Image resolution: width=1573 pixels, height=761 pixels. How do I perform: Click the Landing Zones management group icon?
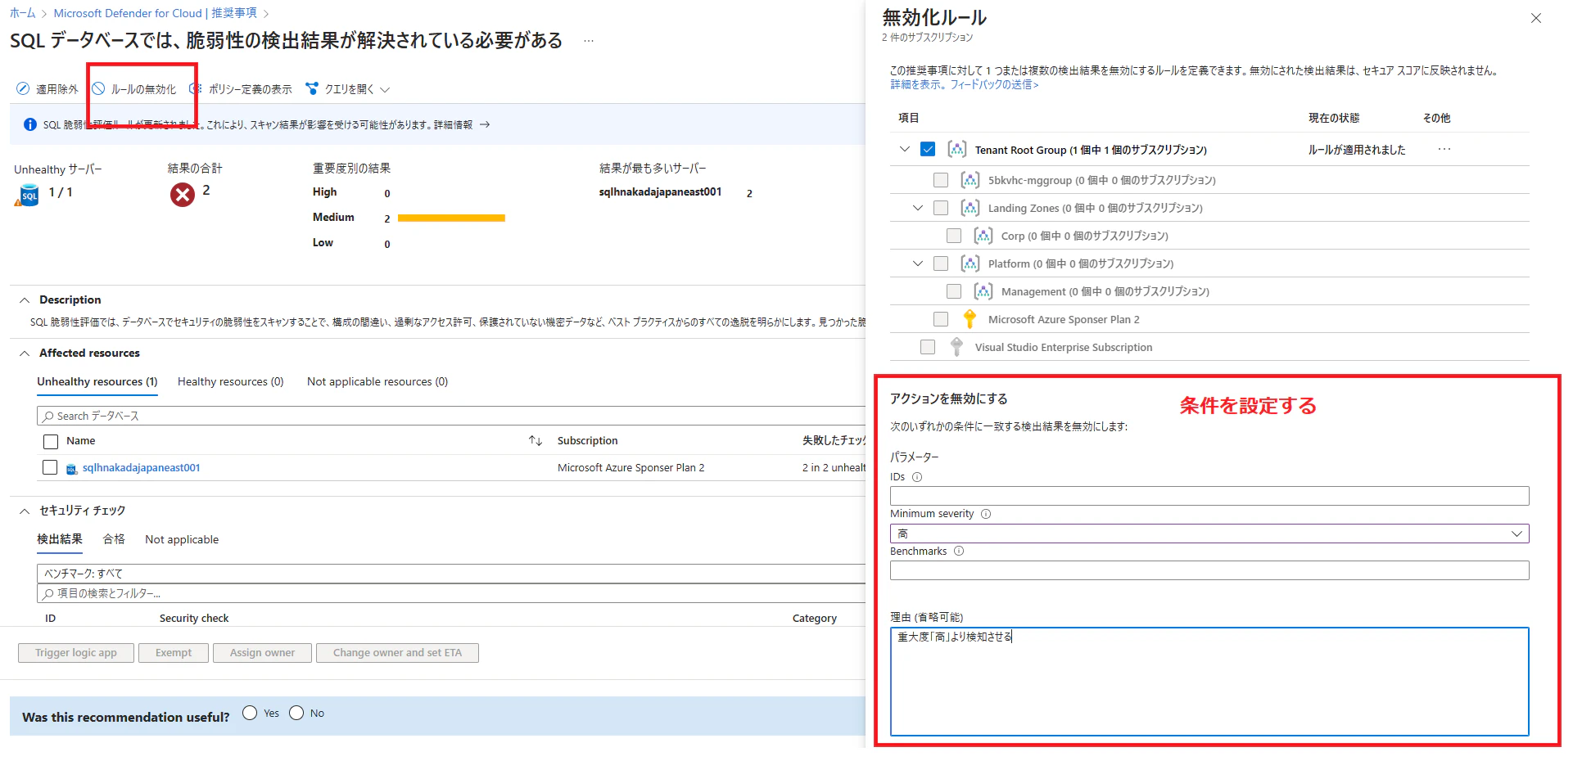point(970,208)
